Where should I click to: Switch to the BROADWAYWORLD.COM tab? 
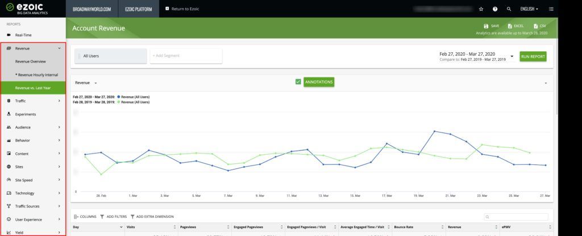[92, 9]
